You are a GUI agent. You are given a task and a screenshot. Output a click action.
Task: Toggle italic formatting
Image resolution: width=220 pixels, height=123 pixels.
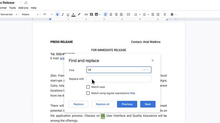coord(63,14)
